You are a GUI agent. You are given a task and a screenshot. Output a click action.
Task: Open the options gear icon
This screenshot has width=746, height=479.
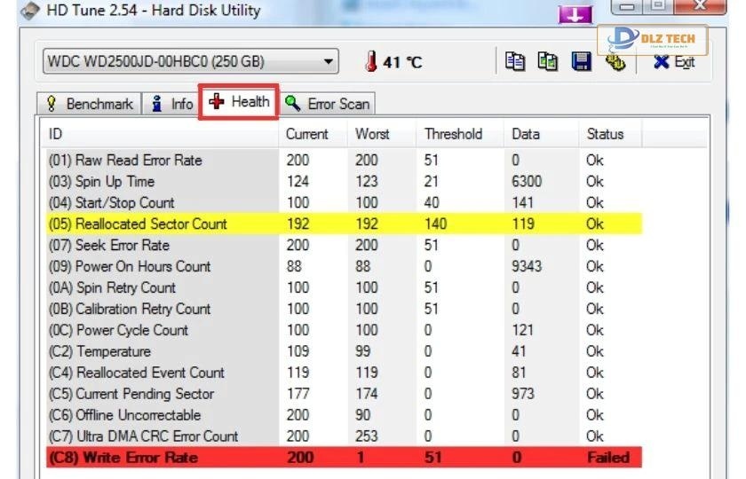tap(615, 61)
